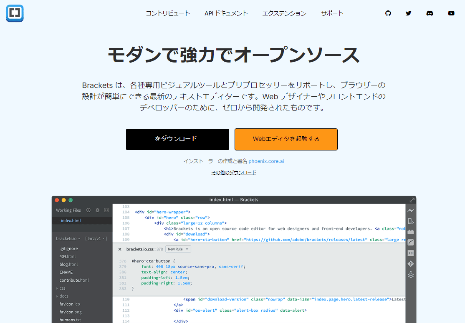Click the orange Webエディタを起動する button
Viewport: 465px width, 323px height.
pyautogui.click(x=286, y=139)
